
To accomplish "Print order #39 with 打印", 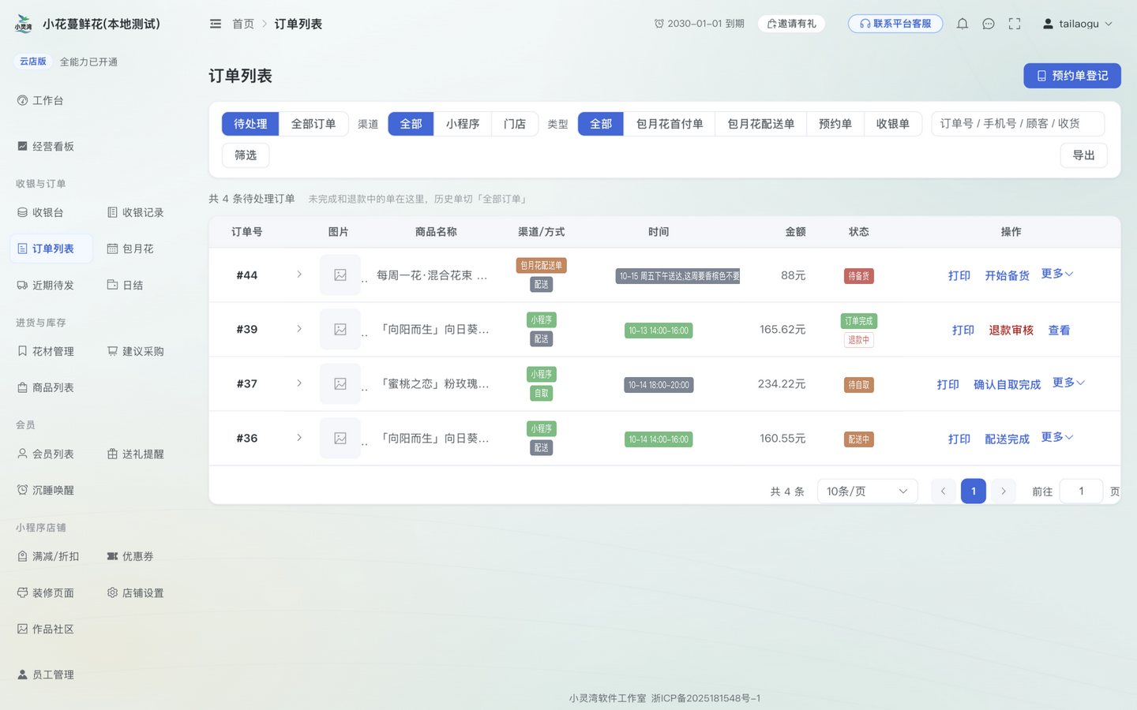I will pos(963,330).
